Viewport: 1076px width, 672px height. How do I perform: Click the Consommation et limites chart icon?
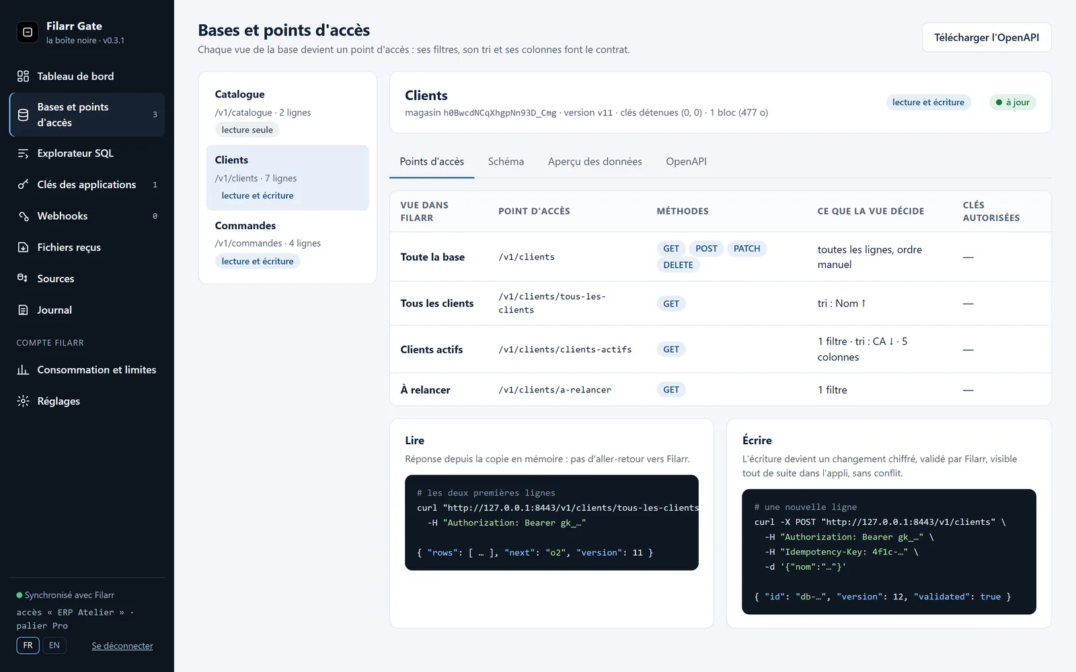pos(23,370)
